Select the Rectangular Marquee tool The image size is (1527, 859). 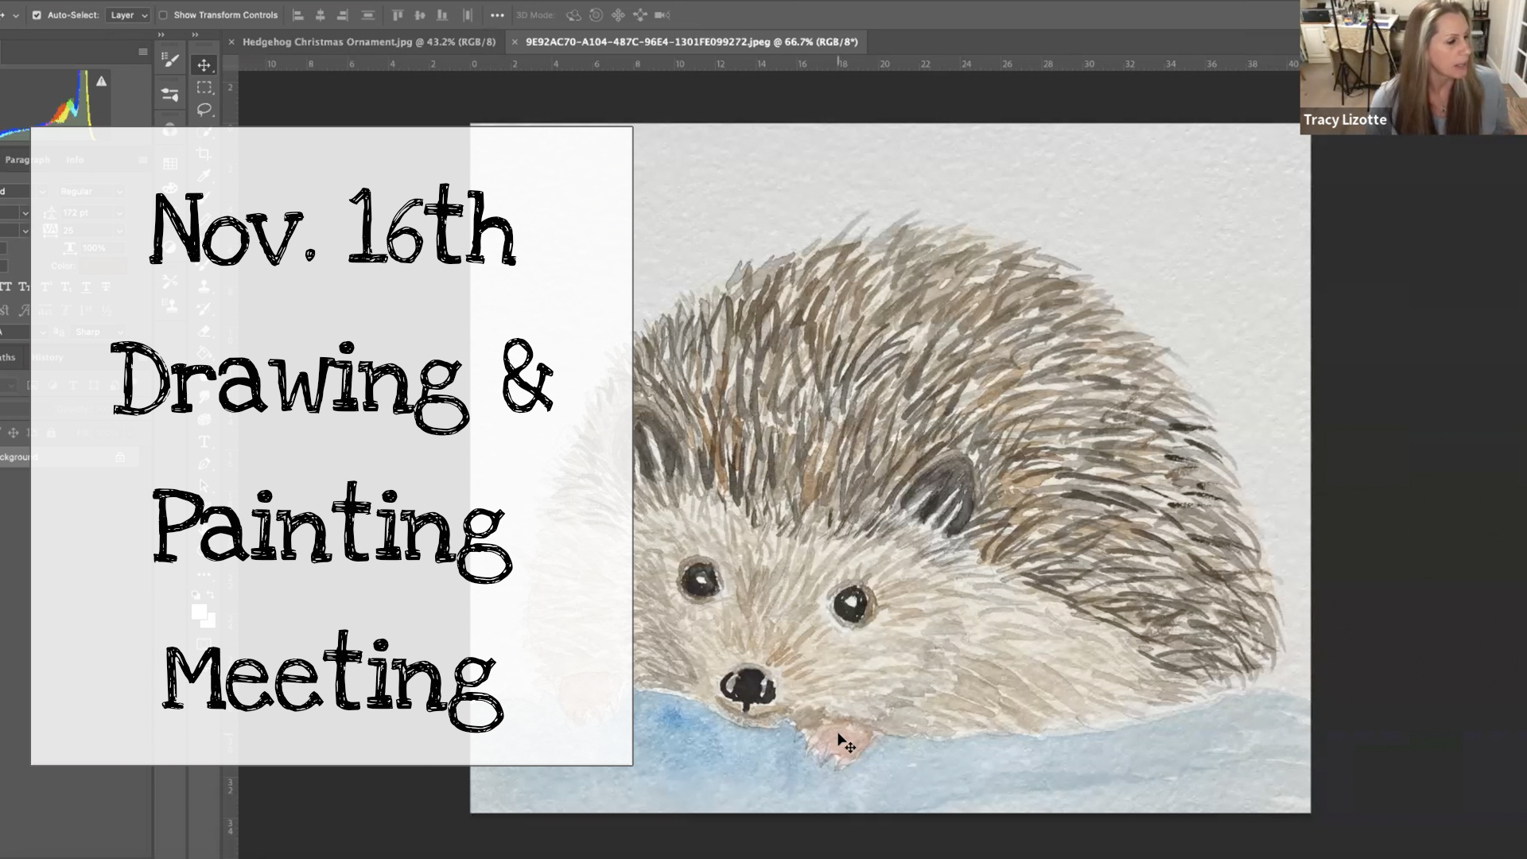[x=204, y=87]
